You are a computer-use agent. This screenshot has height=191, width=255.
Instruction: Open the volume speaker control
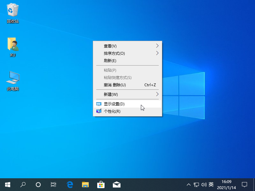click(x=204, y=184)
